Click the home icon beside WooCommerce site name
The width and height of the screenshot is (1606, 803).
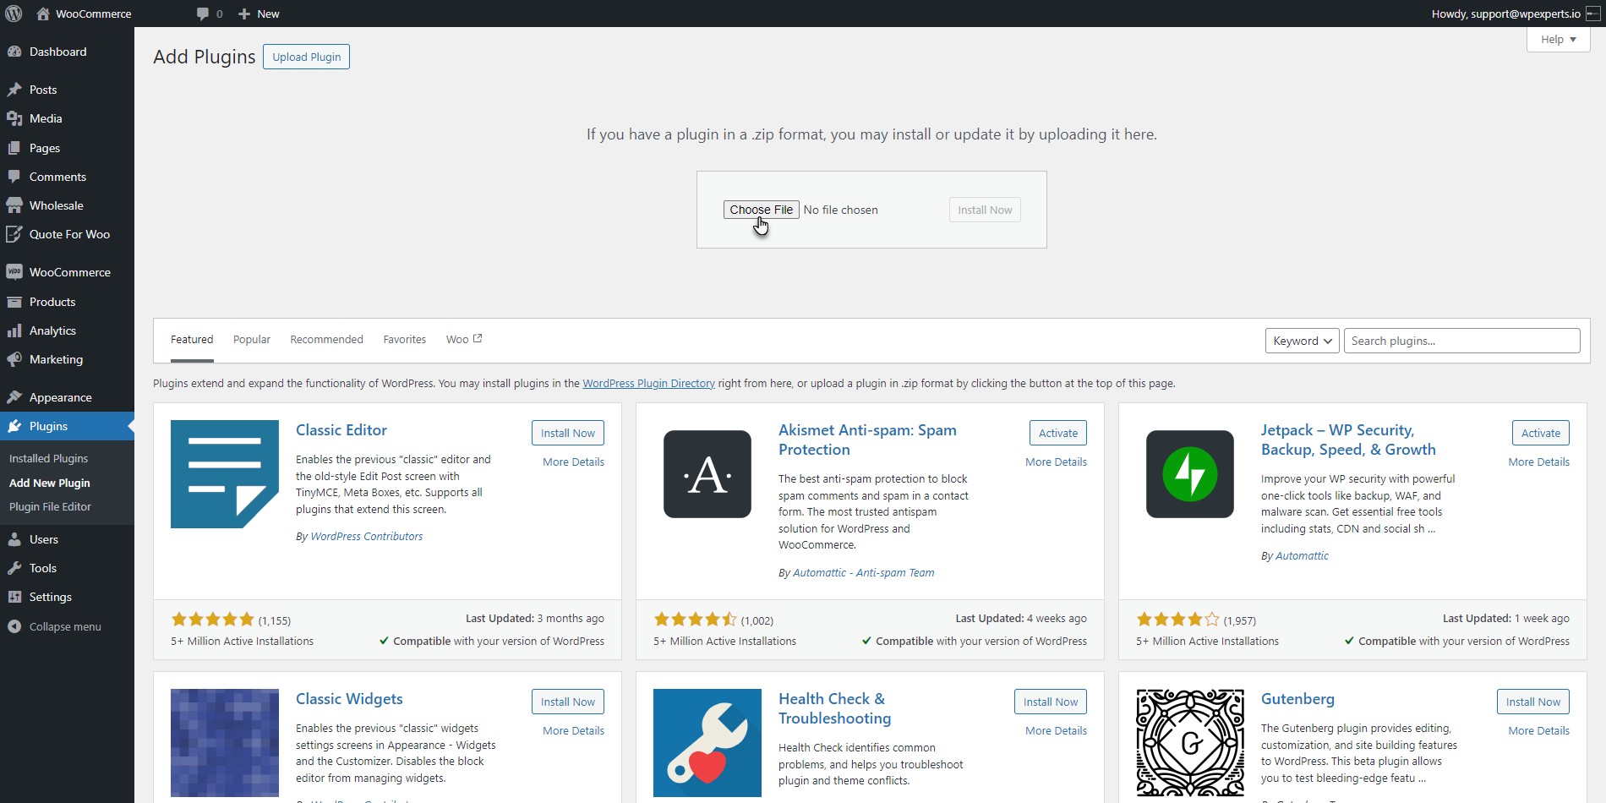pyautogui.click(x=43, y=14)
